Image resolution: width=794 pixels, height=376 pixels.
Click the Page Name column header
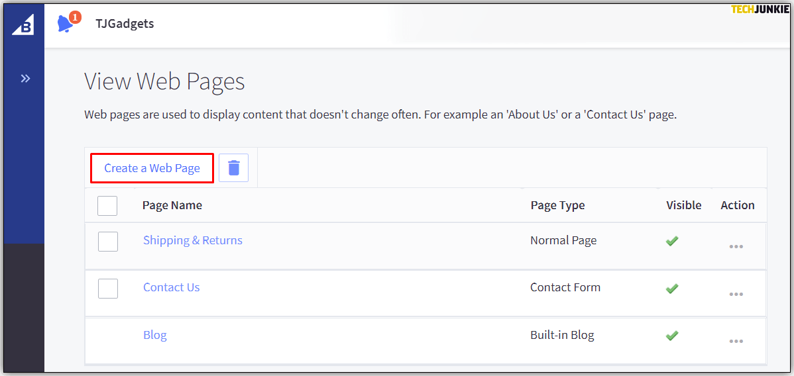172,205
